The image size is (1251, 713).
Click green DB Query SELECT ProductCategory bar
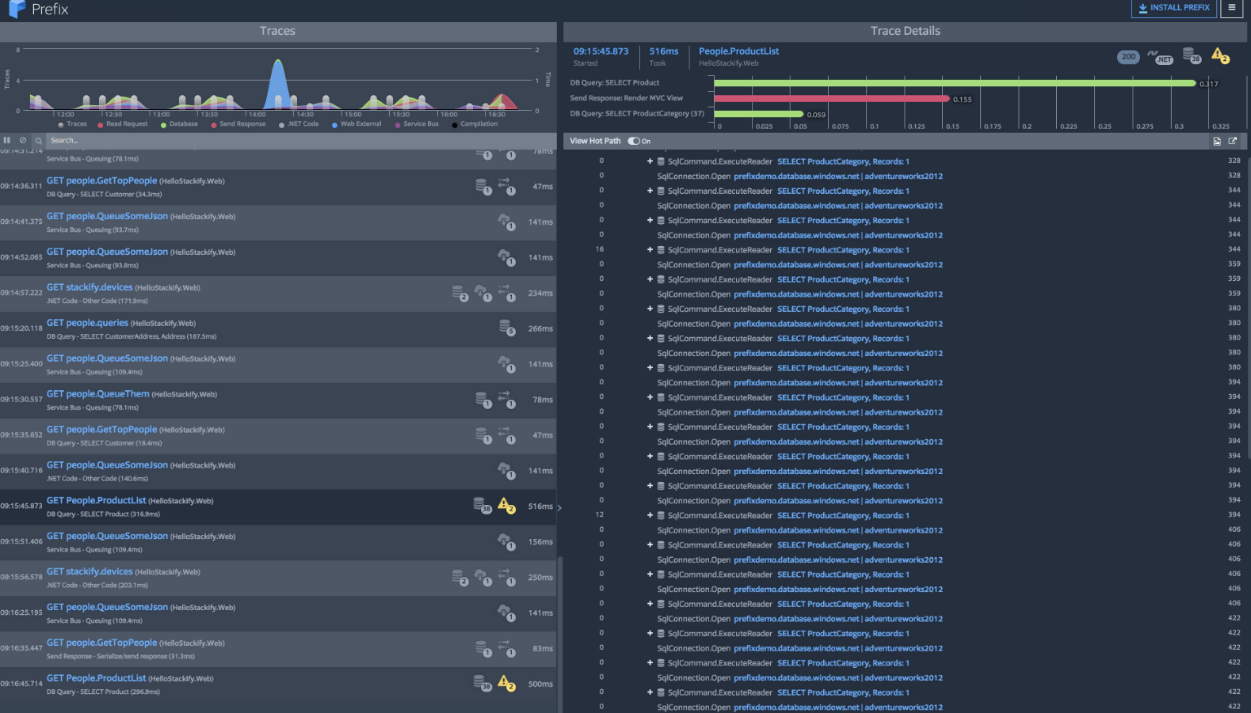(758, 114)
